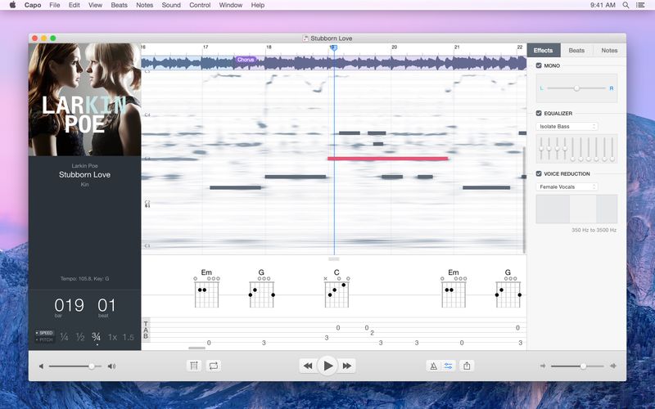
Task: Toggle the metronome button
Action: click(434, 366)
